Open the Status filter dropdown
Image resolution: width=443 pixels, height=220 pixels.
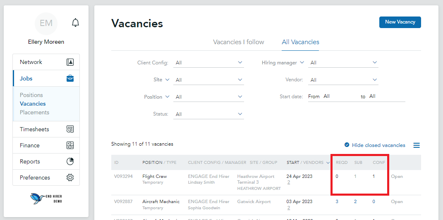pos(208,114)
